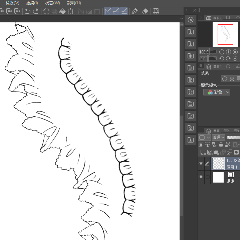Open the 普通 blending mode dropdown

(219, 138)
